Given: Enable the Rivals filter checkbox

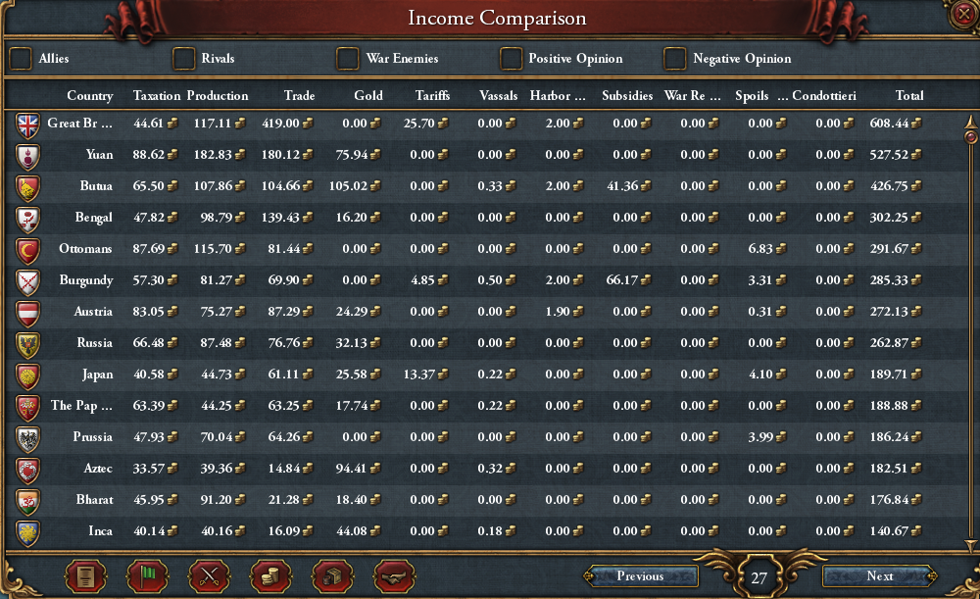Looking at the screenshot, I should pyautogui.click(x=184, y=59).
